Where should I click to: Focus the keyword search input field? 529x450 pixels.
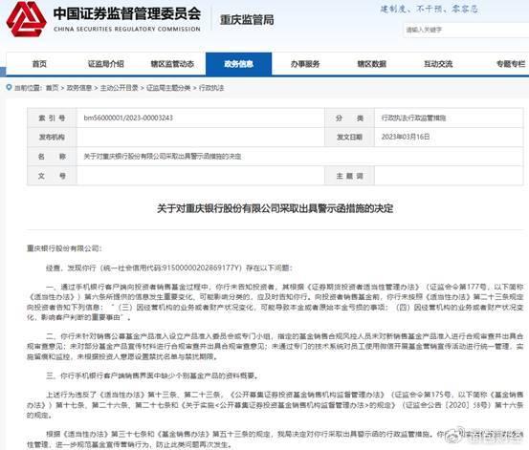(466, 30)
